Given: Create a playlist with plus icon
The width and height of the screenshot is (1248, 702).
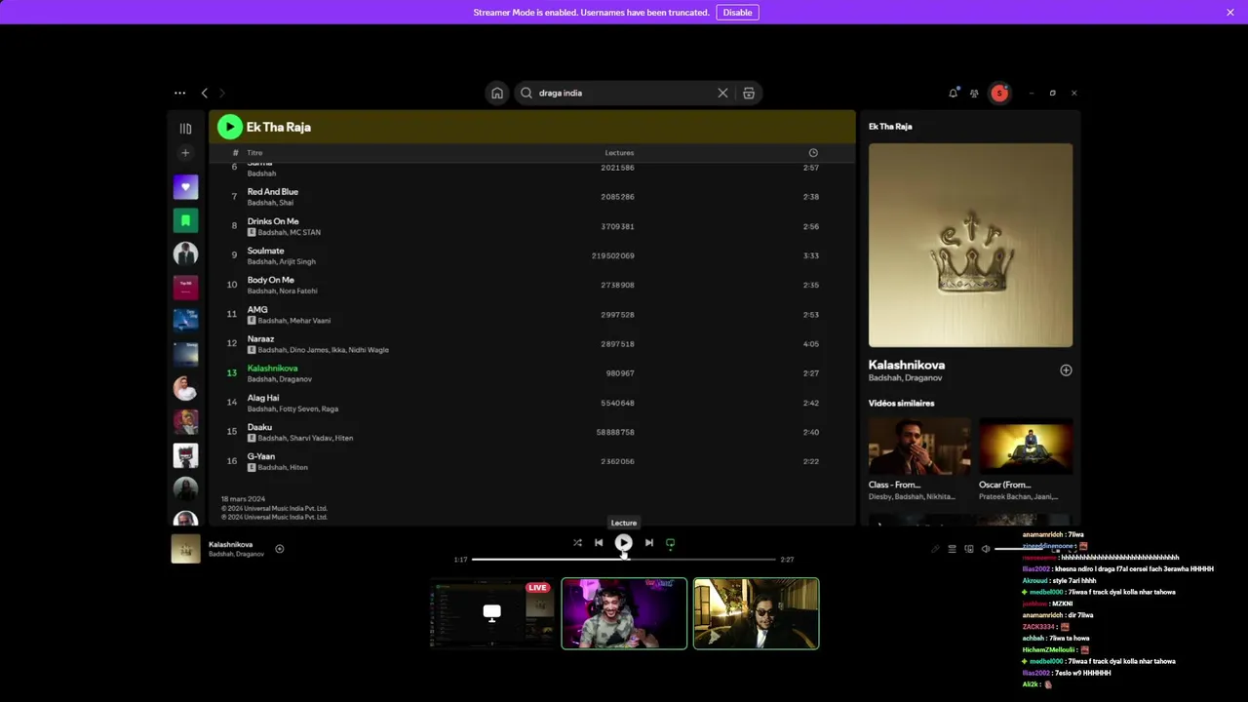Looking at the screenshot, I should (185, 152).
